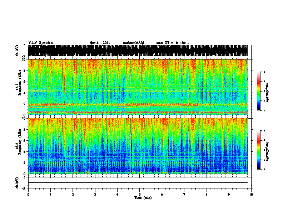Click the ch.1 "Frequency (kHz)" axis label
This screenshot has width=283, height=218.
click(20, 83)
